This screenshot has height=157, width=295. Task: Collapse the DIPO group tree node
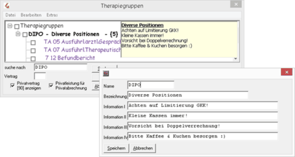pyautogui.click(x=18, y=34)
